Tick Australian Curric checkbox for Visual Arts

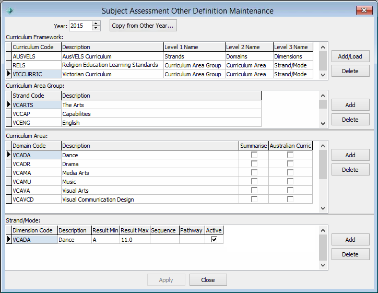coord(290,191)
